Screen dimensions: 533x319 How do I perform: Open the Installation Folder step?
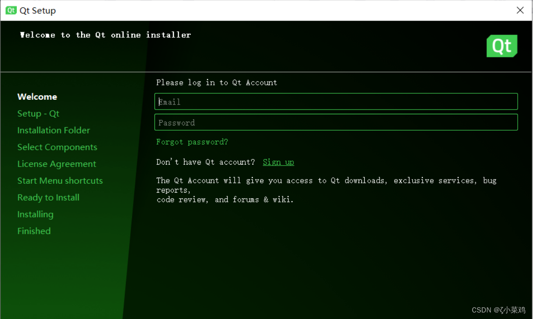(54, 130)
